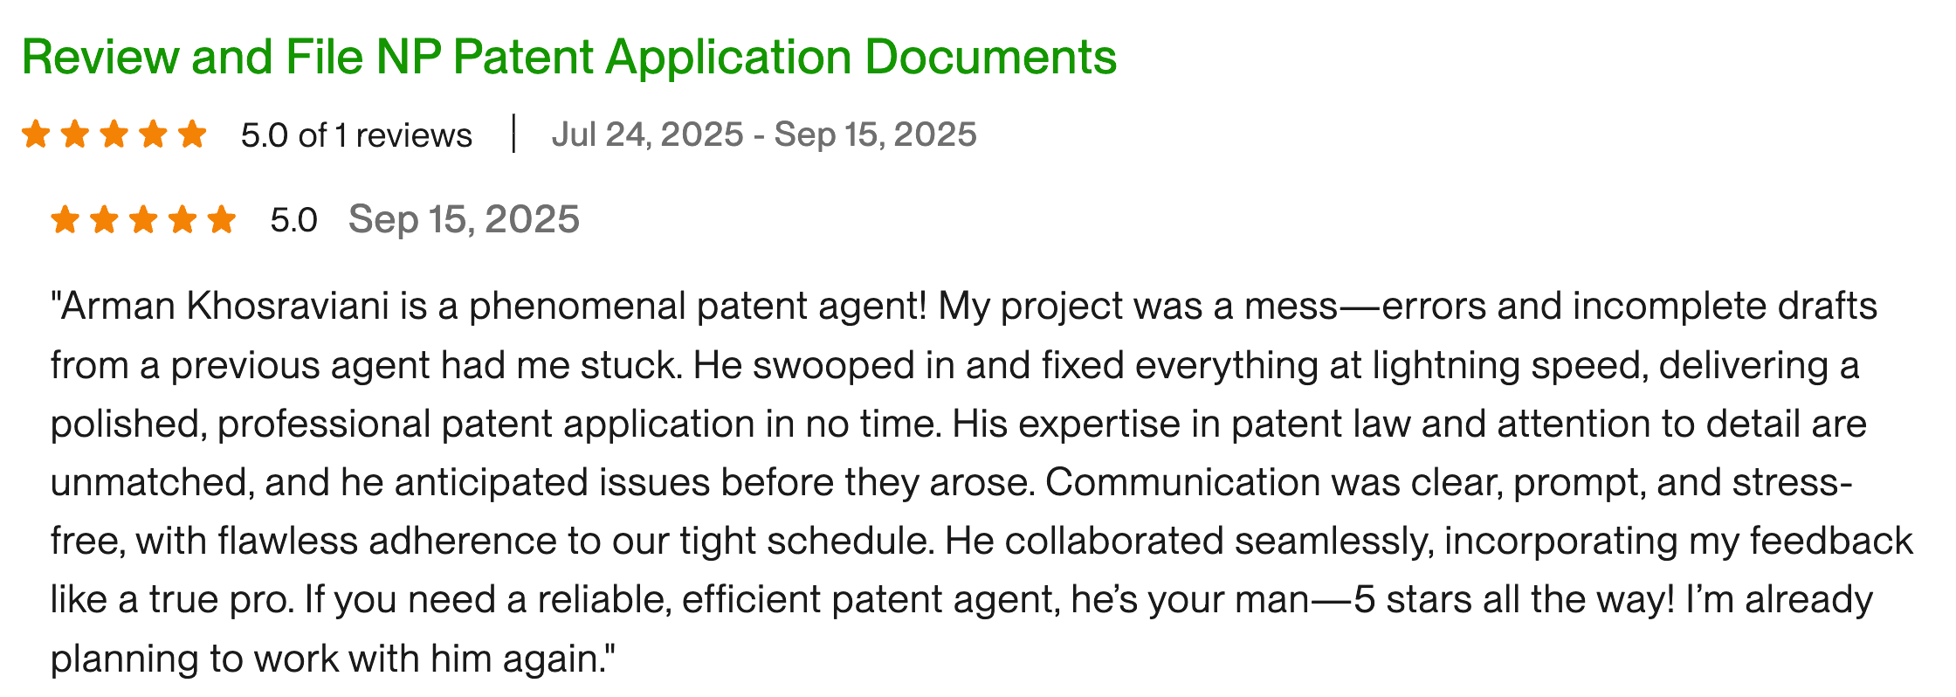1956x697 pixels.
Task: Click fourth star of Sep 15 review
Action: (183, 219)
